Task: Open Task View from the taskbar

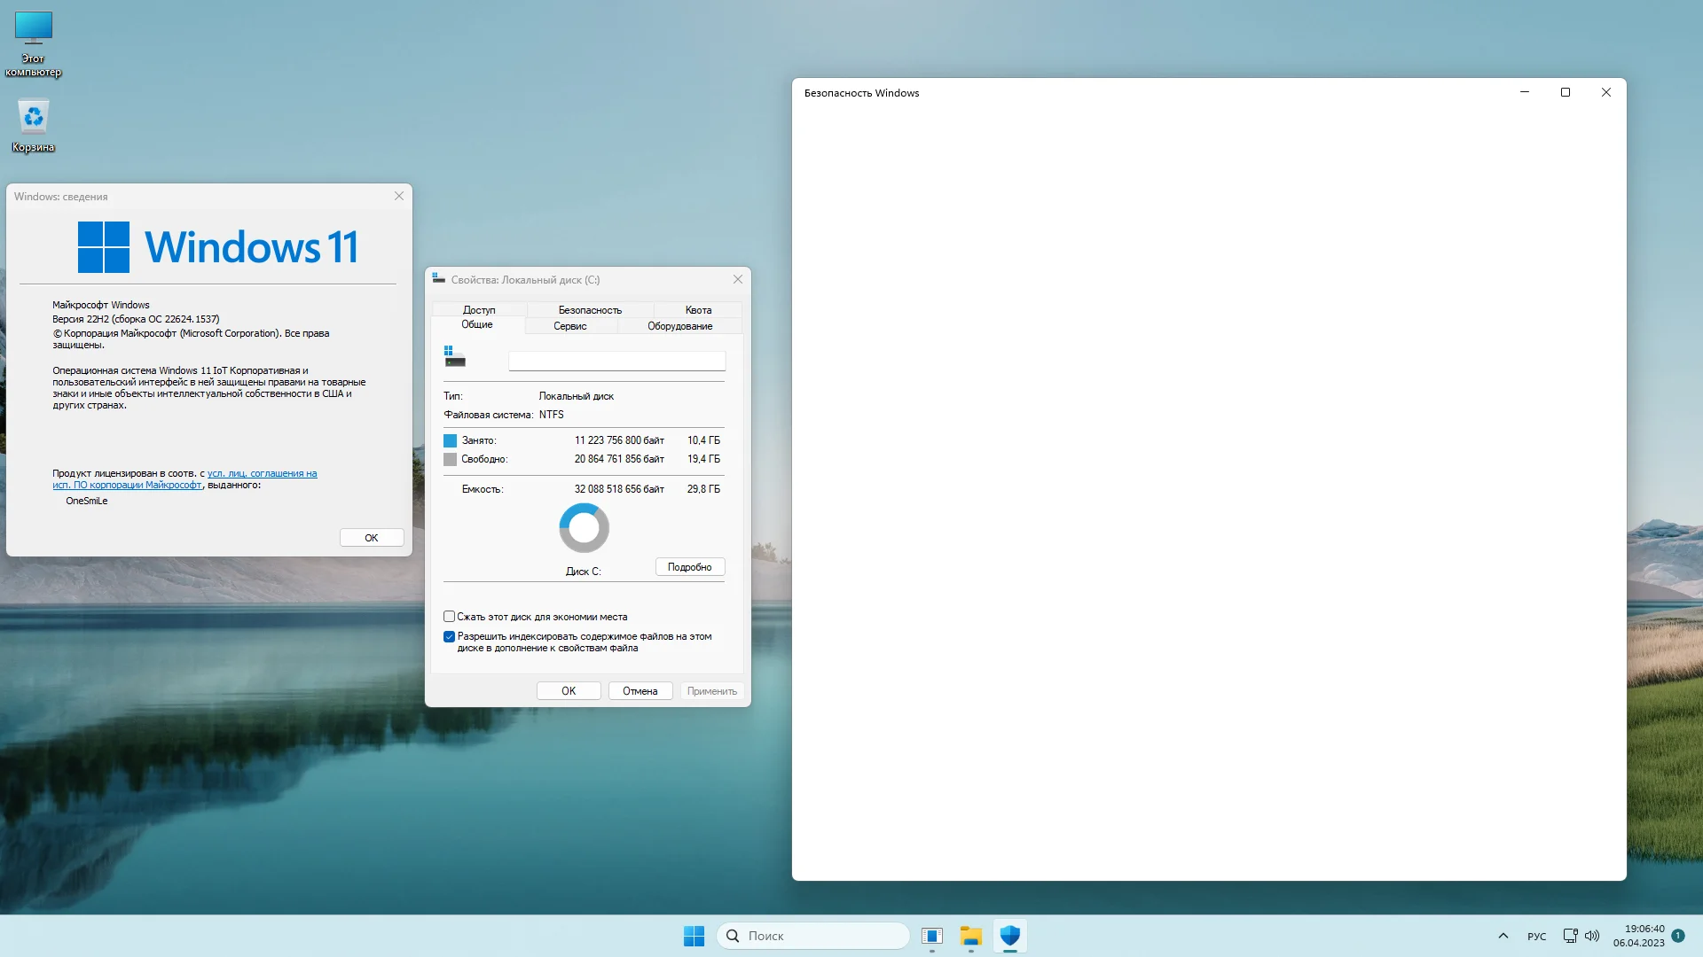Action: pos(931,936)
